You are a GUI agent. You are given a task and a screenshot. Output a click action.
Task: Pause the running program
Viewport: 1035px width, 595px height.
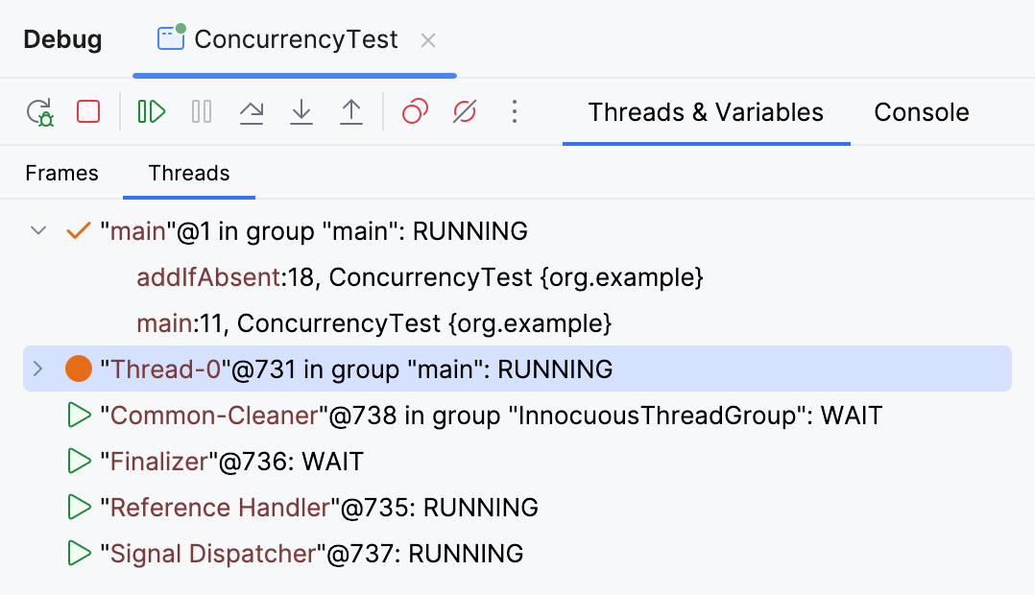(x=201, y=111)
